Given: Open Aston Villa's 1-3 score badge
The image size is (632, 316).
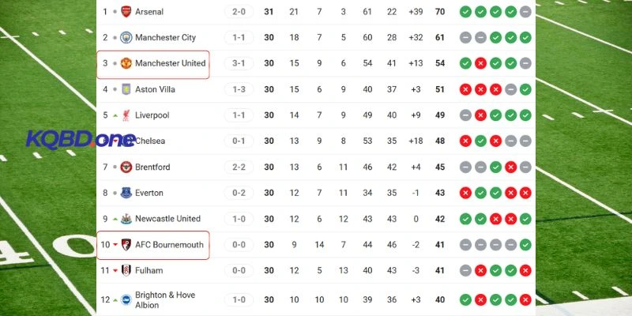Looking at the screenshot, I should tap(239, 89).
